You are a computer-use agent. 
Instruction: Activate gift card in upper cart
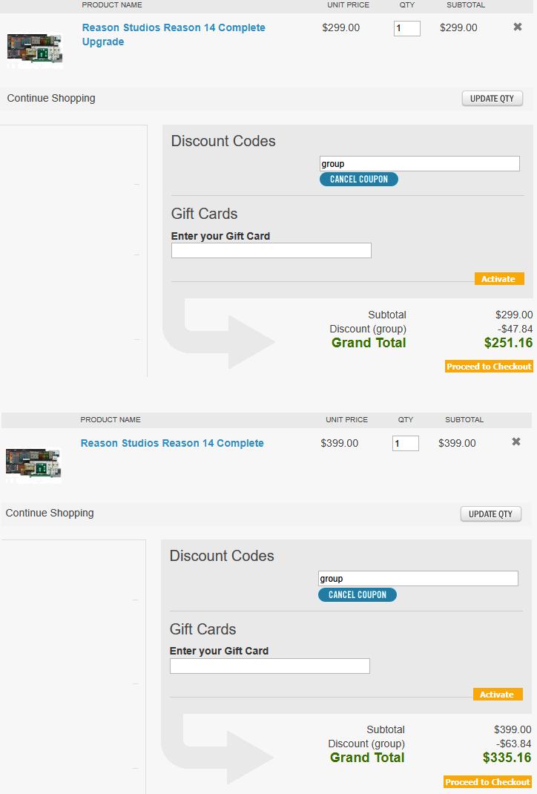point(499,278)
